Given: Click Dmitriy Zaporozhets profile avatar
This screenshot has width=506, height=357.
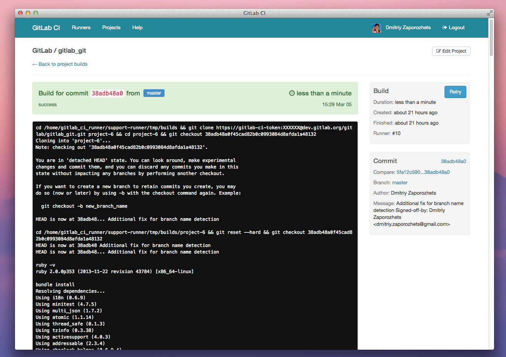Looking at the screenshot, I should pyautogui.click(x=376, y=28).
